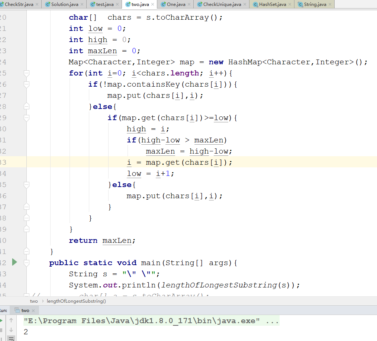Click the down arrow in the Run console
Image resolution: width=377 pixels, height=341 pixels.
pos(11,330)
